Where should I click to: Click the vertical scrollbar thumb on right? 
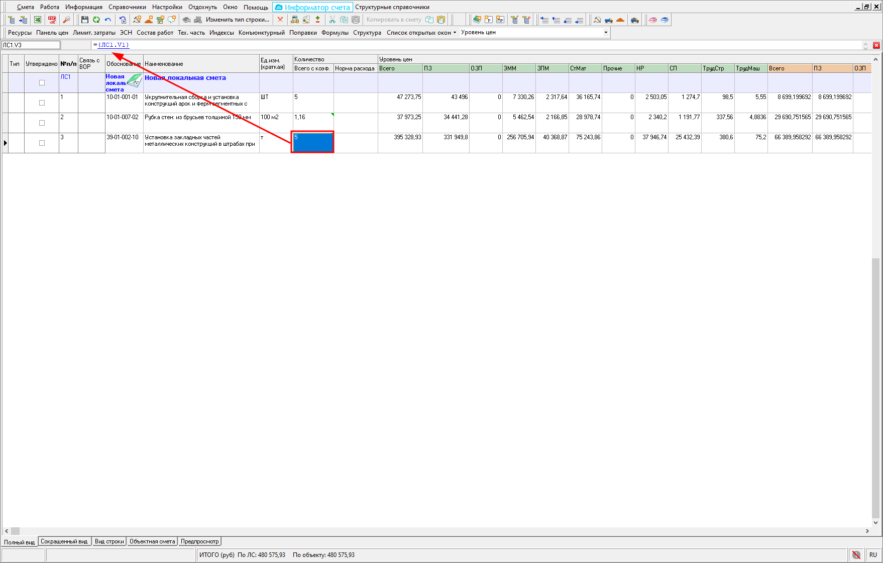pos(875,387)
